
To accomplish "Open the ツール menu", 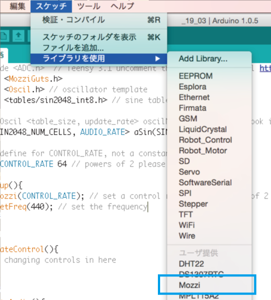I will [x=89, y=6].
